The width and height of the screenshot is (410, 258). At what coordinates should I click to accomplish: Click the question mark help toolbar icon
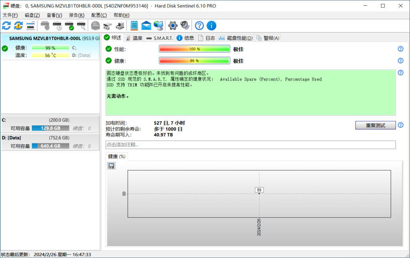pos(199,26)
